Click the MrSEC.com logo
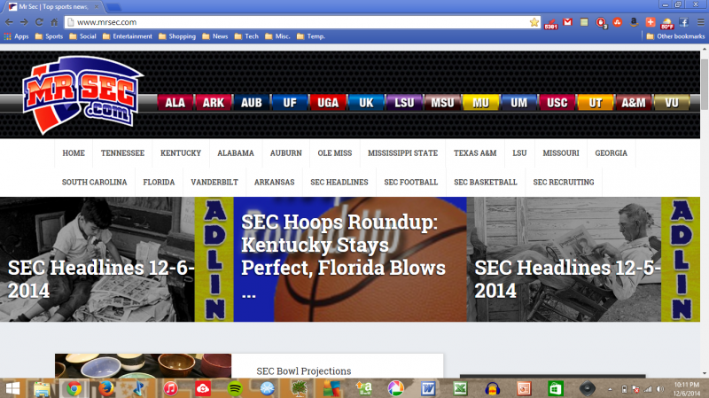Screen dimensions: 709x398 pyautogui.click(x=82, y=96)
